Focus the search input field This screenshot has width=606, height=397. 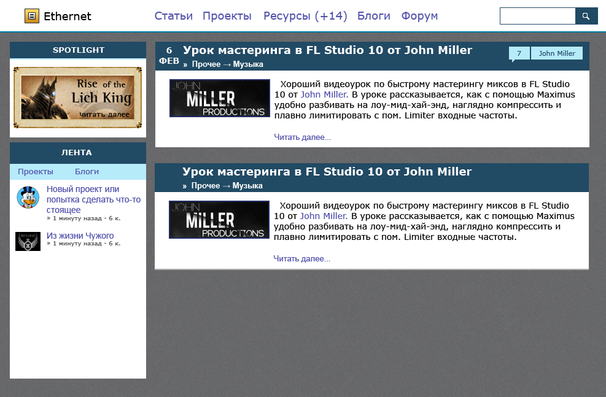538,16
